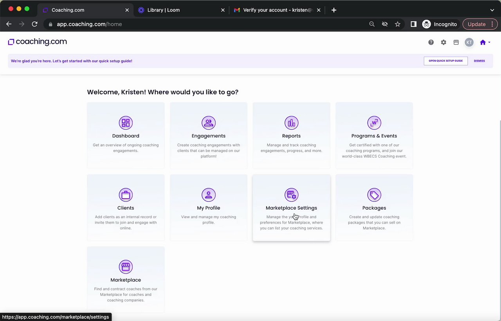Open the Update menu three dots
Viewport: 501px width, 321px height.
point(492,24)
